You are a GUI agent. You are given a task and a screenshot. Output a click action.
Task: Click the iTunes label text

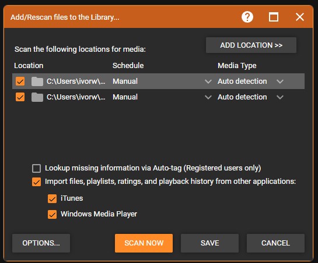[72, 198]
